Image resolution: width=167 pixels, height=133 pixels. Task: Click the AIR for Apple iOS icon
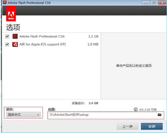pos(15,44)
